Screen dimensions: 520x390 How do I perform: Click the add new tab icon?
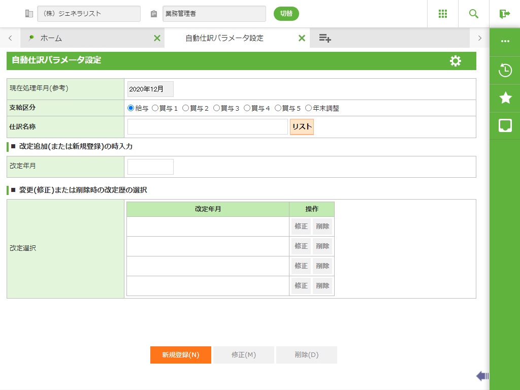pyautogui.click(x=325, y=38)
